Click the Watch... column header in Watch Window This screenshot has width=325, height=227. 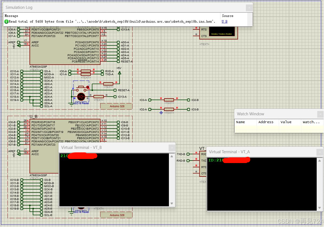(x=311, y=122)
